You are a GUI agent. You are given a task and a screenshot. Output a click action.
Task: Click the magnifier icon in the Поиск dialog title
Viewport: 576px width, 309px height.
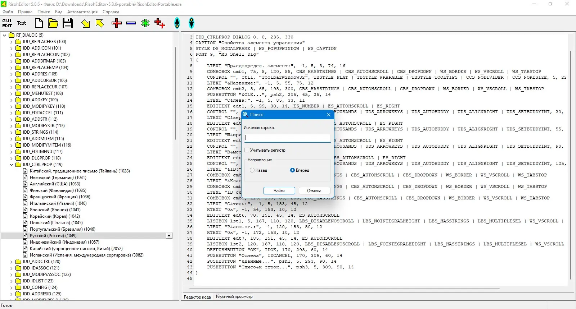246,115
